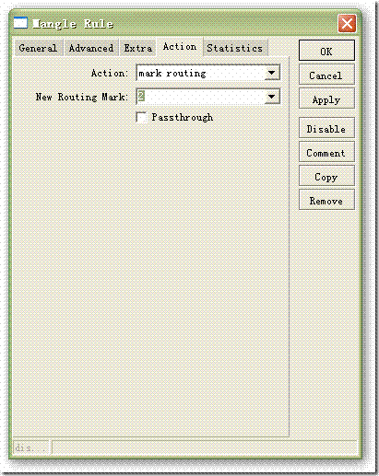Enable the Passthrough checkbox
This screenshot has width=379, height=476.
click(141, 117)
